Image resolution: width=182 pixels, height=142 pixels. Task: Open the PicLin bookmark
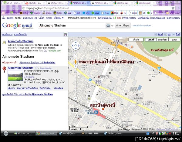point(58,13)
